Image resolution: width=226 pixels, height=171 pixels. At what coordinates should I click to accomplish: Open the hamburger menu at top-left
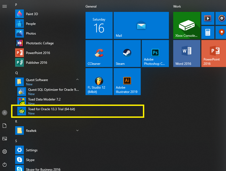[x=5, y=6]
